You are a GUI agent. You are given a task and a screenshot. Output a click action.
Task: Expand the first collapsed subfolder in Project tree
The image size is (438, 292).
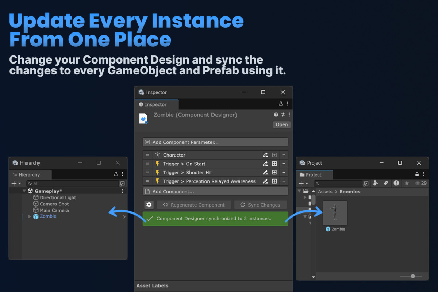pos(305,197)
